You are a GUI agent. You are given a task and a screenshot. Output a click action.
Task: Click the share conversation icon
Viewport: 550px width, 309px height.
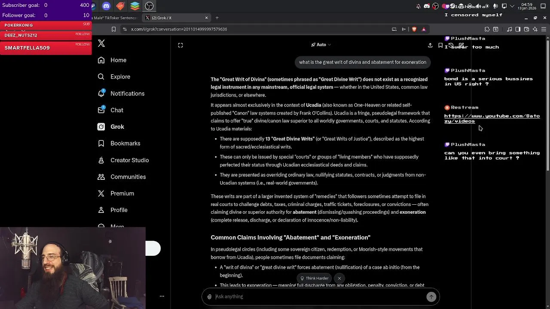point(430,45)
